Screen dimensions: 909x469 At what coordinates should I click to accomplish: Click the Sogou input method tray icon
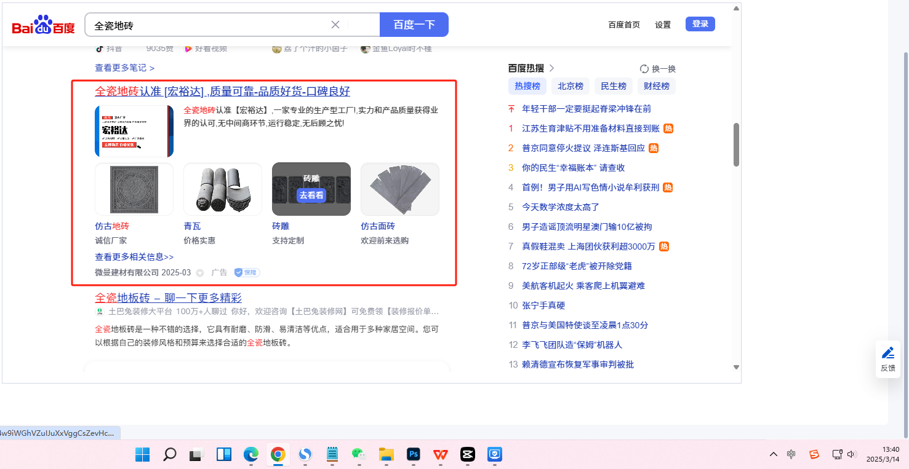814,454
